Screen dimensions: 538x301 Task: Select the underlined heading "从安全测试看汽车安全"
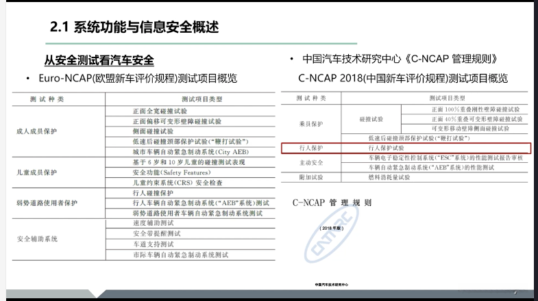tap(99, 60)
